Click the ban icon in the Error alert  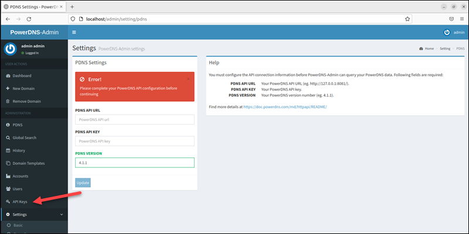[82, 80]
